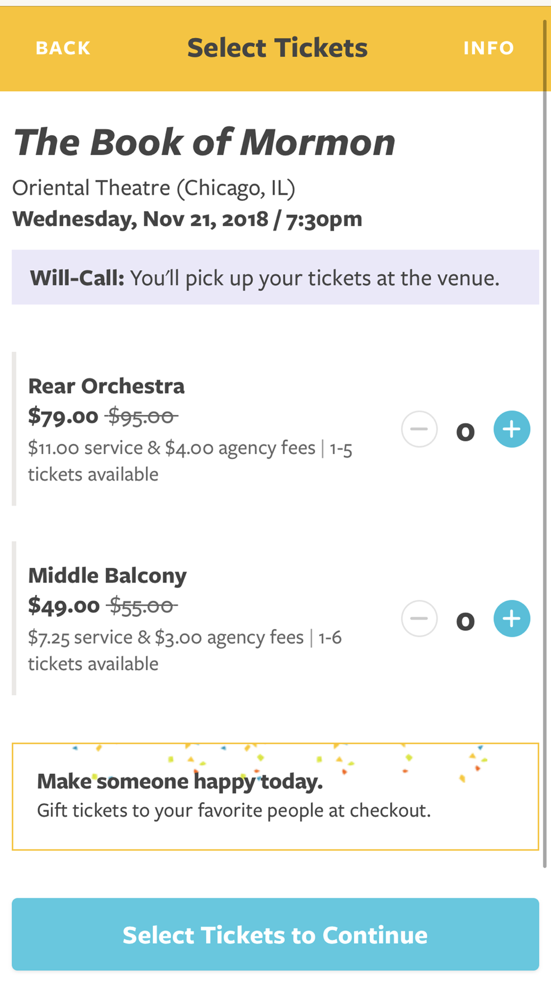The width and height of the screenshot is (551, 981).
Task: Tap Select Tickets to Continue button
Action: point(275,934)
